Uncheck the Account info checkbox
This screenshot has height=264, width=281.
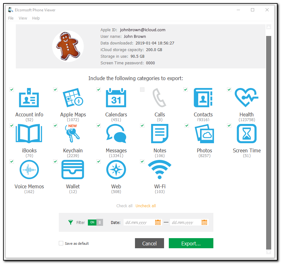pos(12,90)
